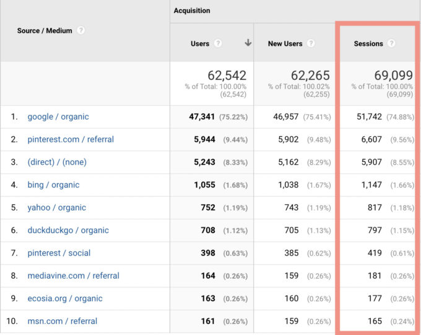Open help icon beside Source / Medium
Image resolution: width=421 pixels, height=335 pixels.
(x=80, y=30)
